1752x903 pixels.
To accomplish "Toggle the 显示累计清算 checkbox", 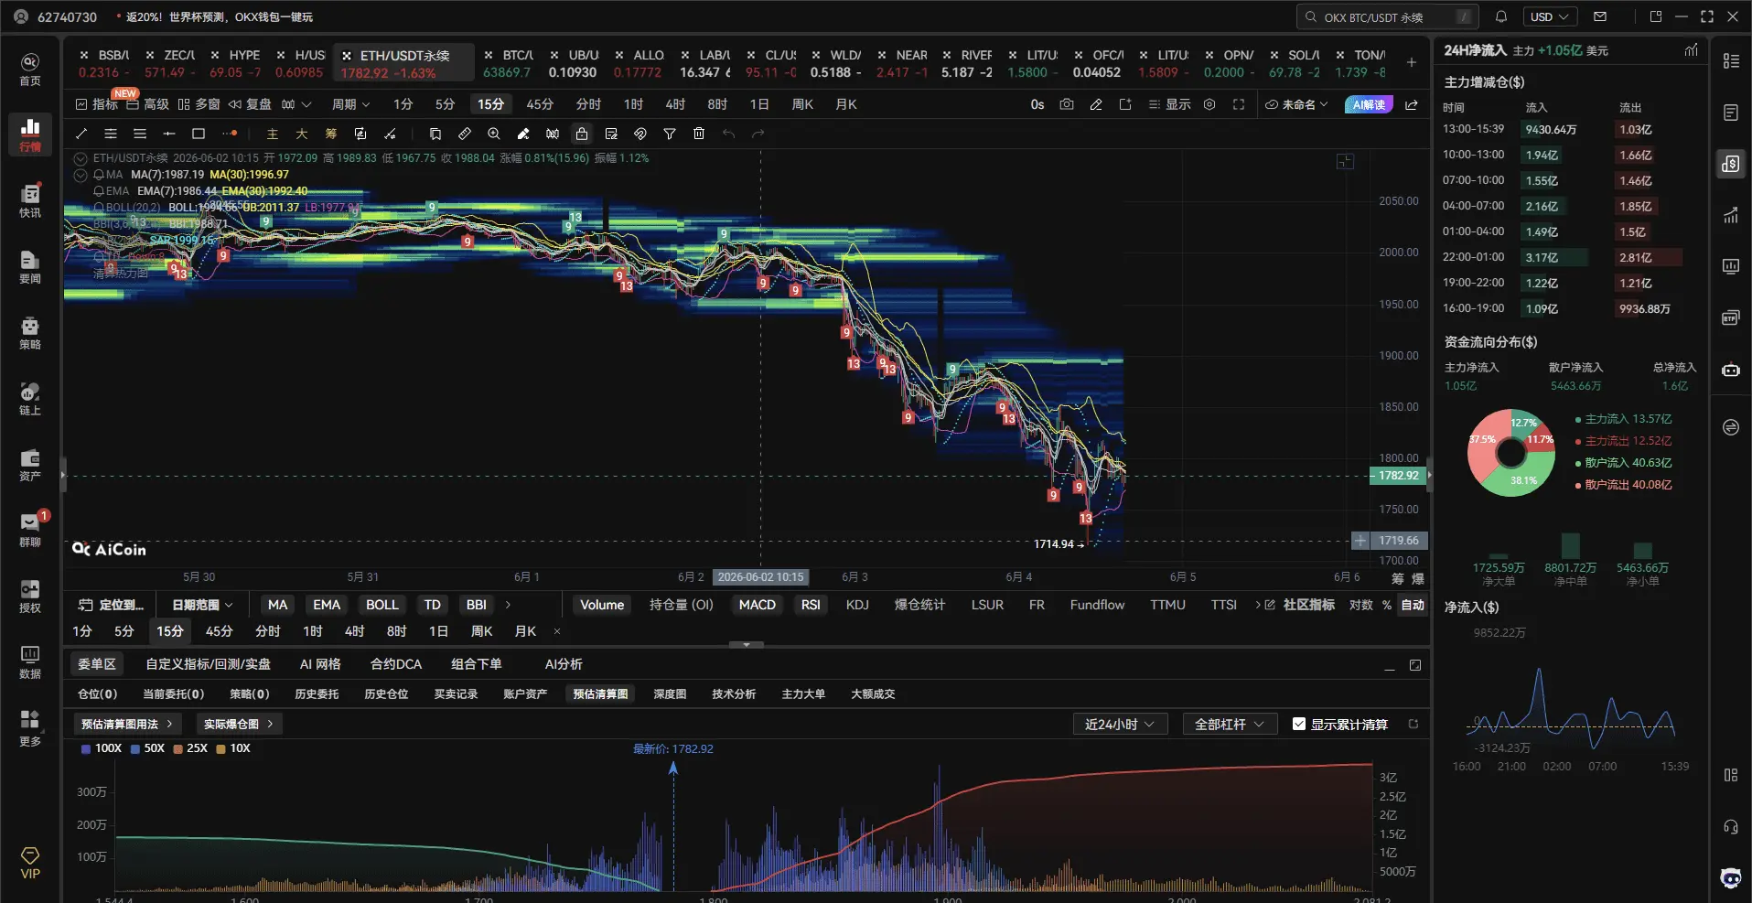I will (1299, 724).
